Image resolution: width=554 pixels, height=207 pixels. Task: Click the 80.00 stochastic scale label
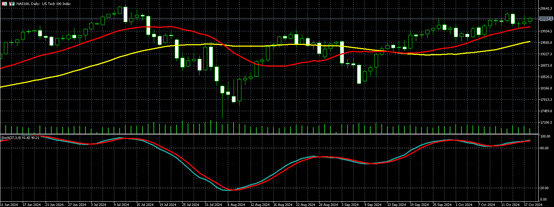pos(545,148)
